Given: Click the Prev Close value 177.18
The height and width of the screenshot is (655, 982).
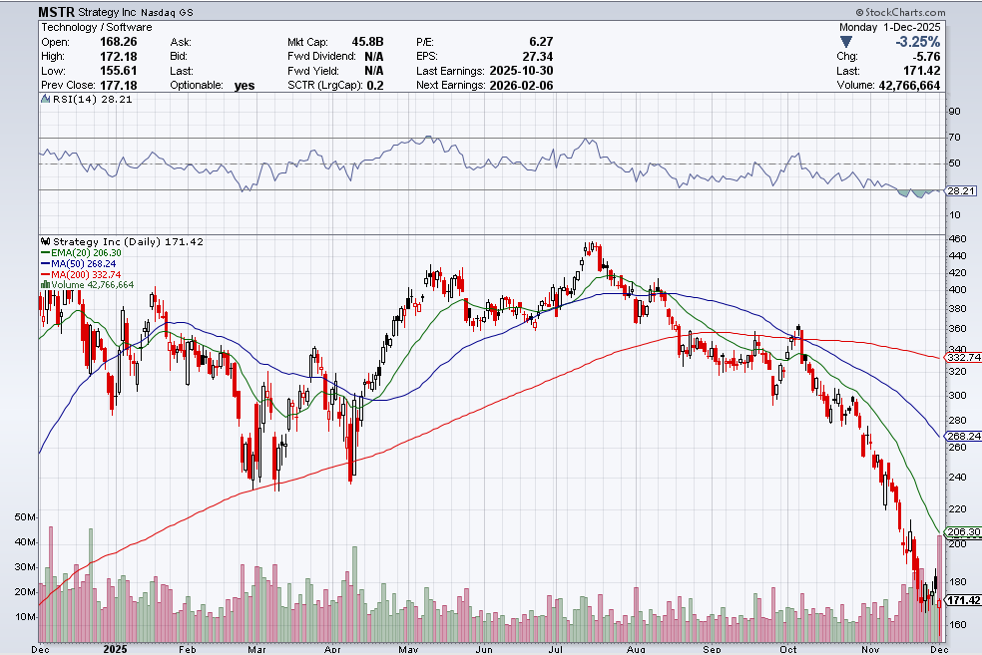Looking at the screenshot, I should 119,85.
